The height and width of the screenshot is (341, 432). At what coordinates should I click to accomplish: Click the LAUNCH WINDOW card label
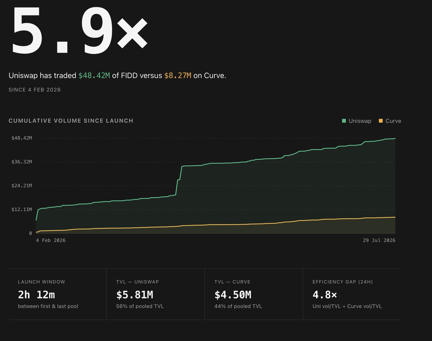click(x=41, y=282)
